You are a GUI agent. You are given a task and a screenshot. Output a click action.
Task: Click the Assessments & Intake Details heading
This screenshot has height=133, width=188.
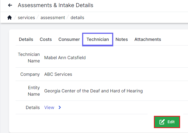click(55, 5)
